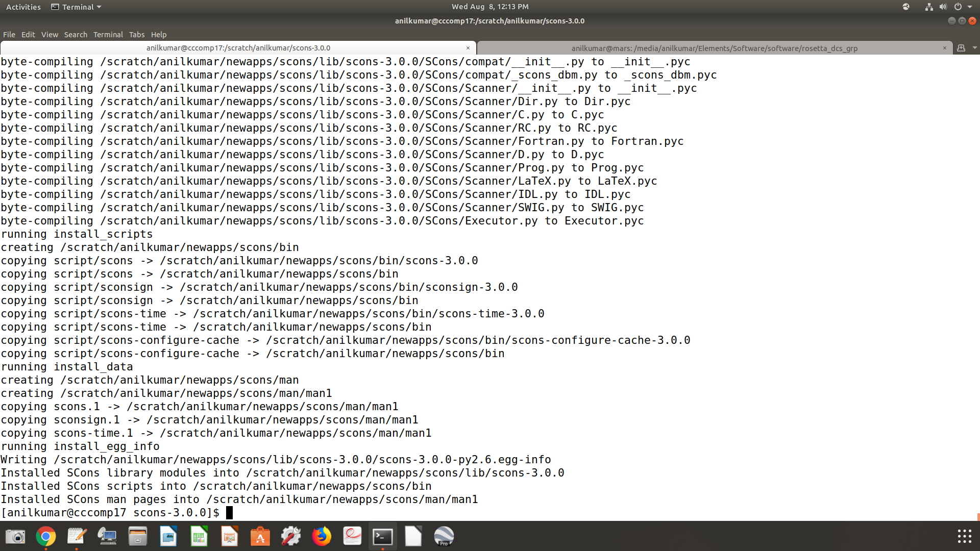Open the Search menu

pos(76,35)
